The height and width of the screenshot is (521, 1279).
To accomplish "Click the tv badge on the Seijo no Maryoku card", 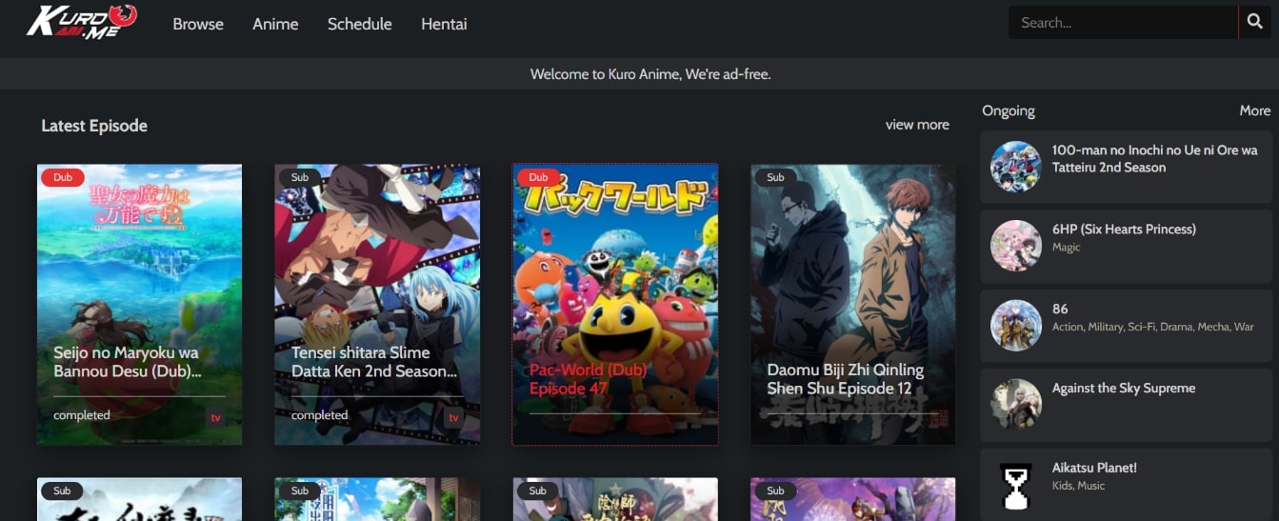I will pyautogui.click(x=216, y=417).
